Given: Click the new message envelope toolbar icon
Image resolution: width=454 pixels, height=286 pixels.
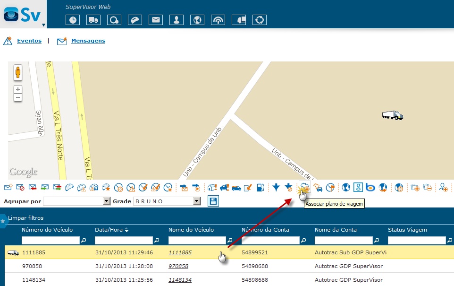Looking at the screenshot, I should [8, 188].
